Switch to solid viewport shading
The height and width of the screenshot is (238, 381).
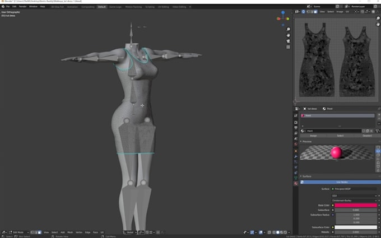pos(278,232)
